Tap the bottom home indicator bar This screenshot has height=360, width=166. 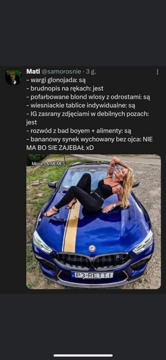point(83,355)
